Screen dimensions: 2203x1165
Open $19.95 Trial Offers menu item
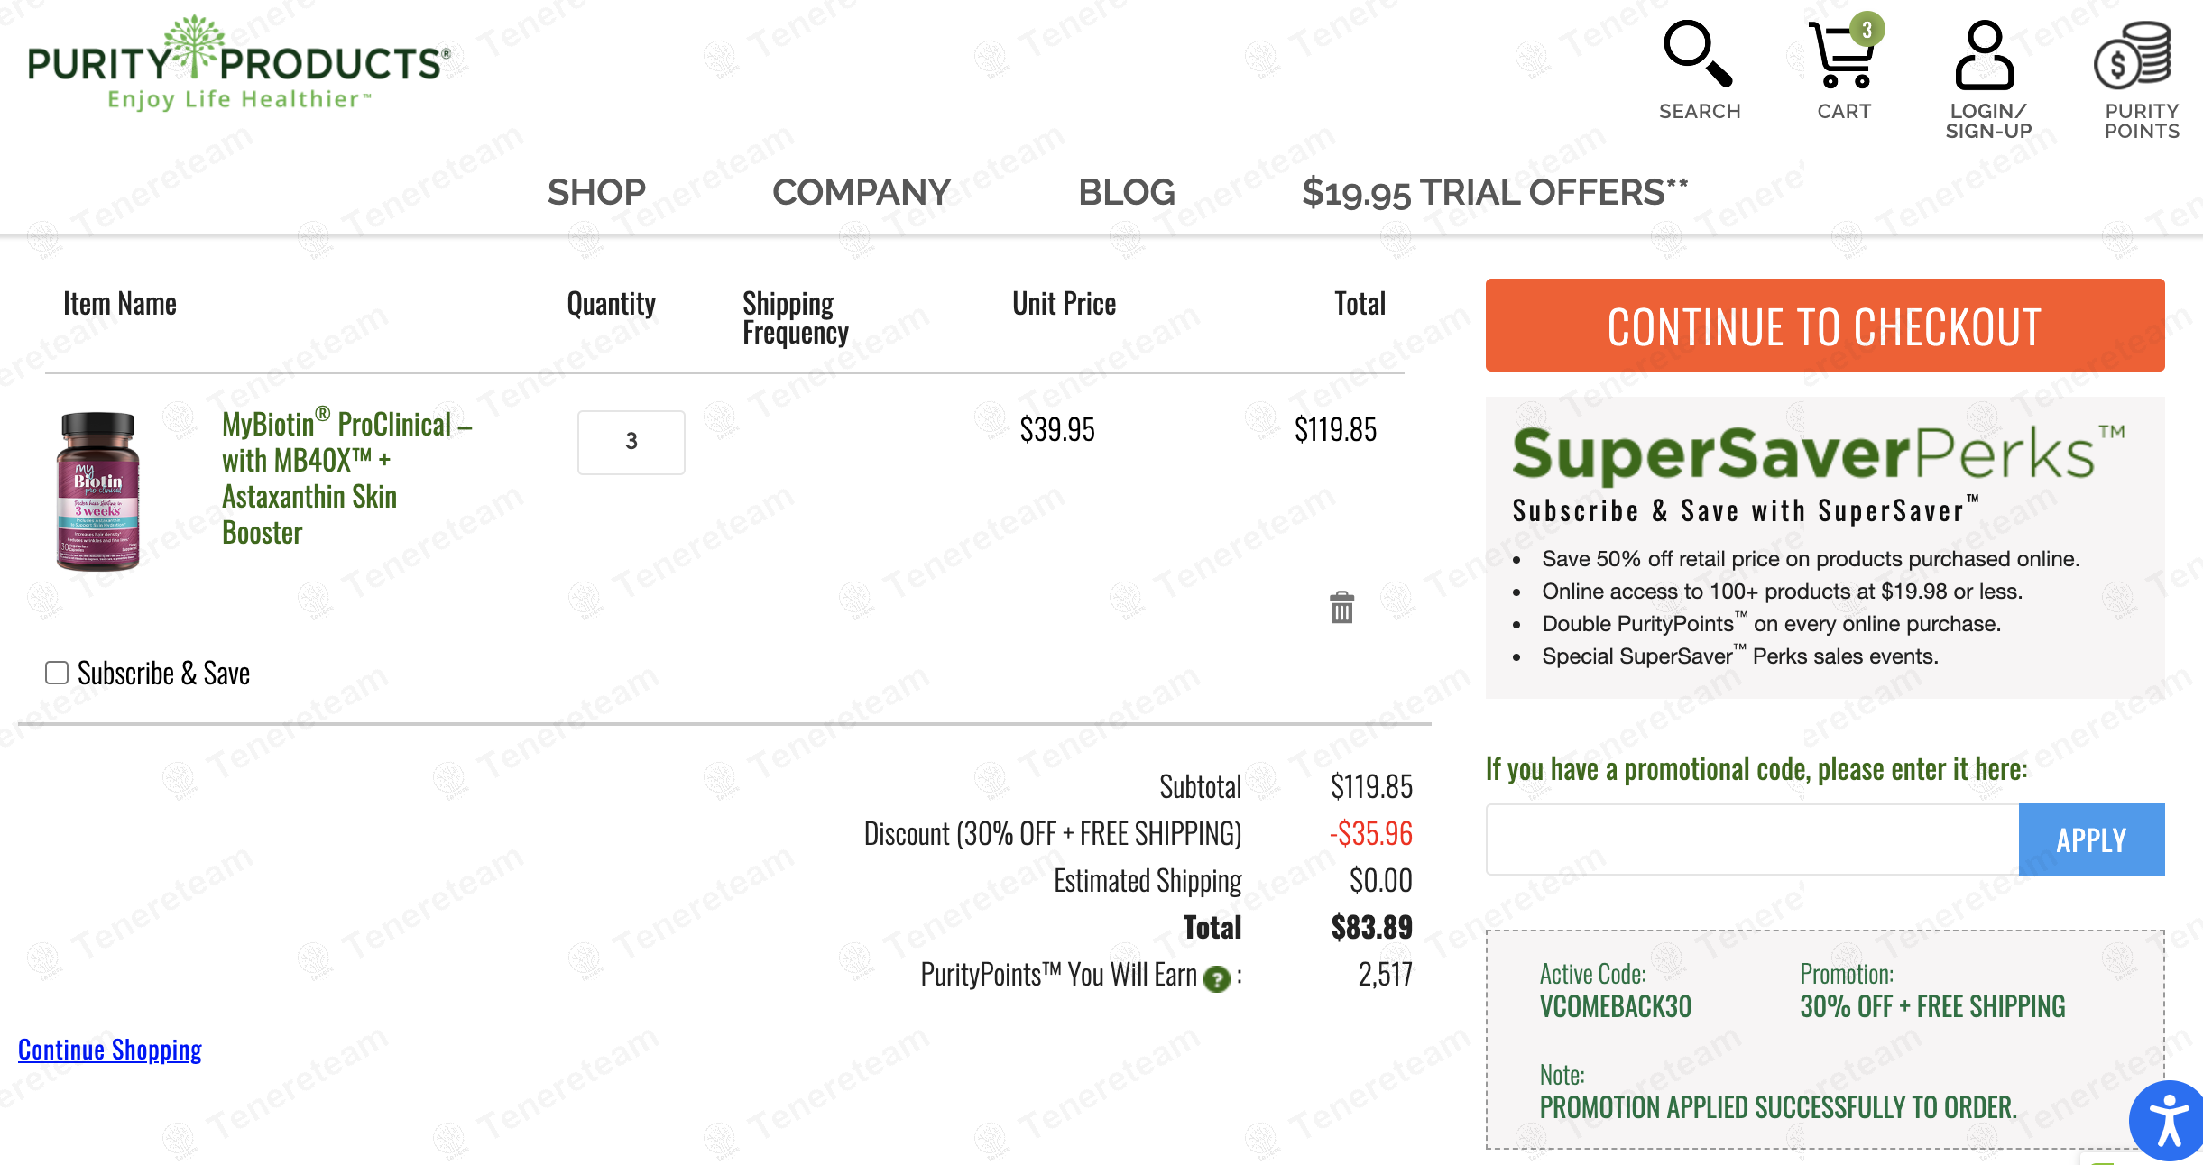(1494, 192)
